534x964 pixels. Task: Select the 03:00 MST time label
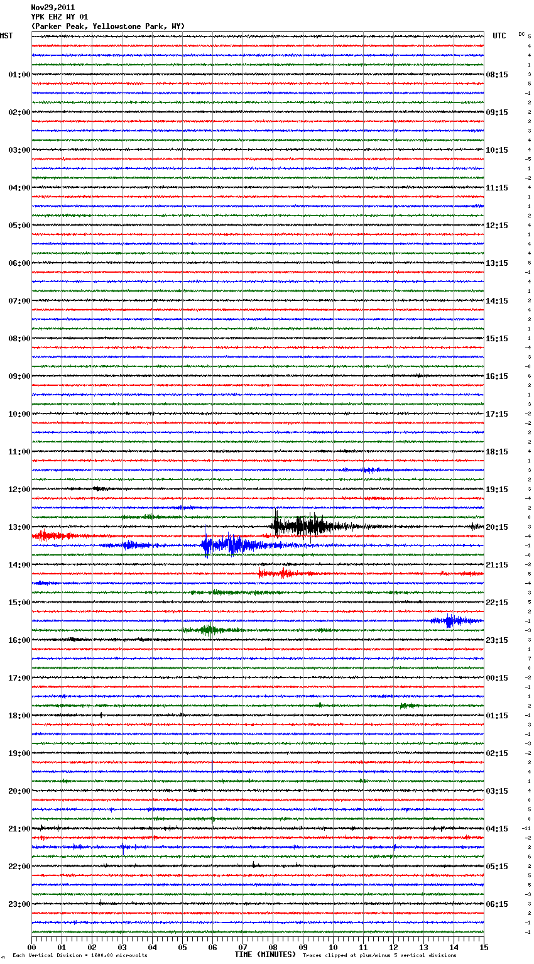pyautogui.click(x=19, y=150)
